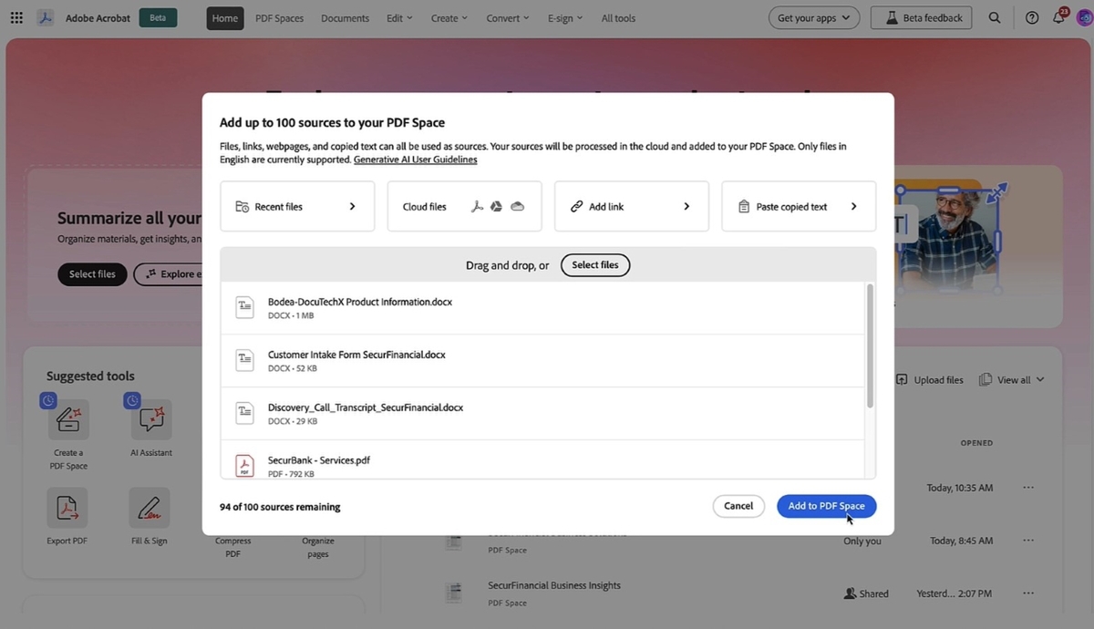This screenshot has width=1094, height=629.
Task: Click 94 of 100 sources remaining text
Action: click(x=280, y=507)
